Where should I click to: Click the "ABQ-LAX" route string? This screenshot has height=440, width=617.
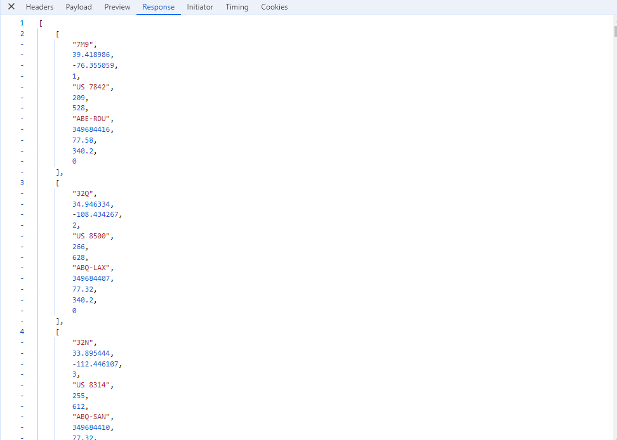tap(93, 268)
